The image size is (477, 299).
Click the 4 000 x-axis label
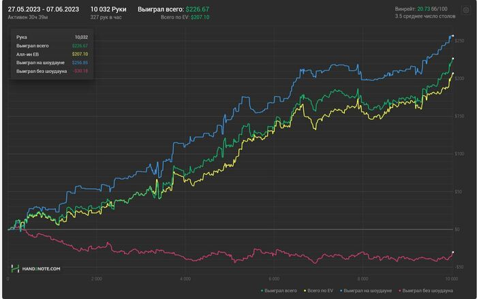point(185,279)
